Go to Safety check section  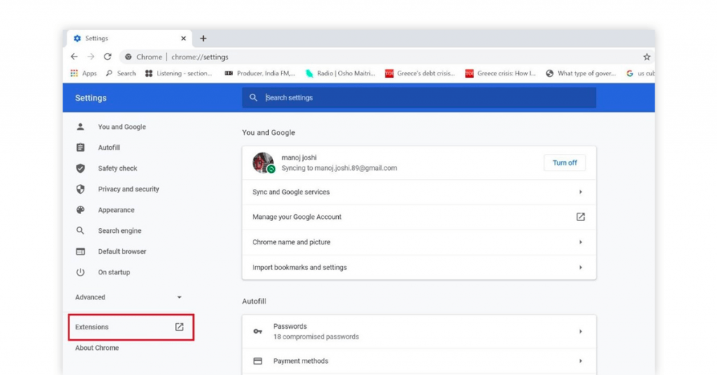(118, 168)
